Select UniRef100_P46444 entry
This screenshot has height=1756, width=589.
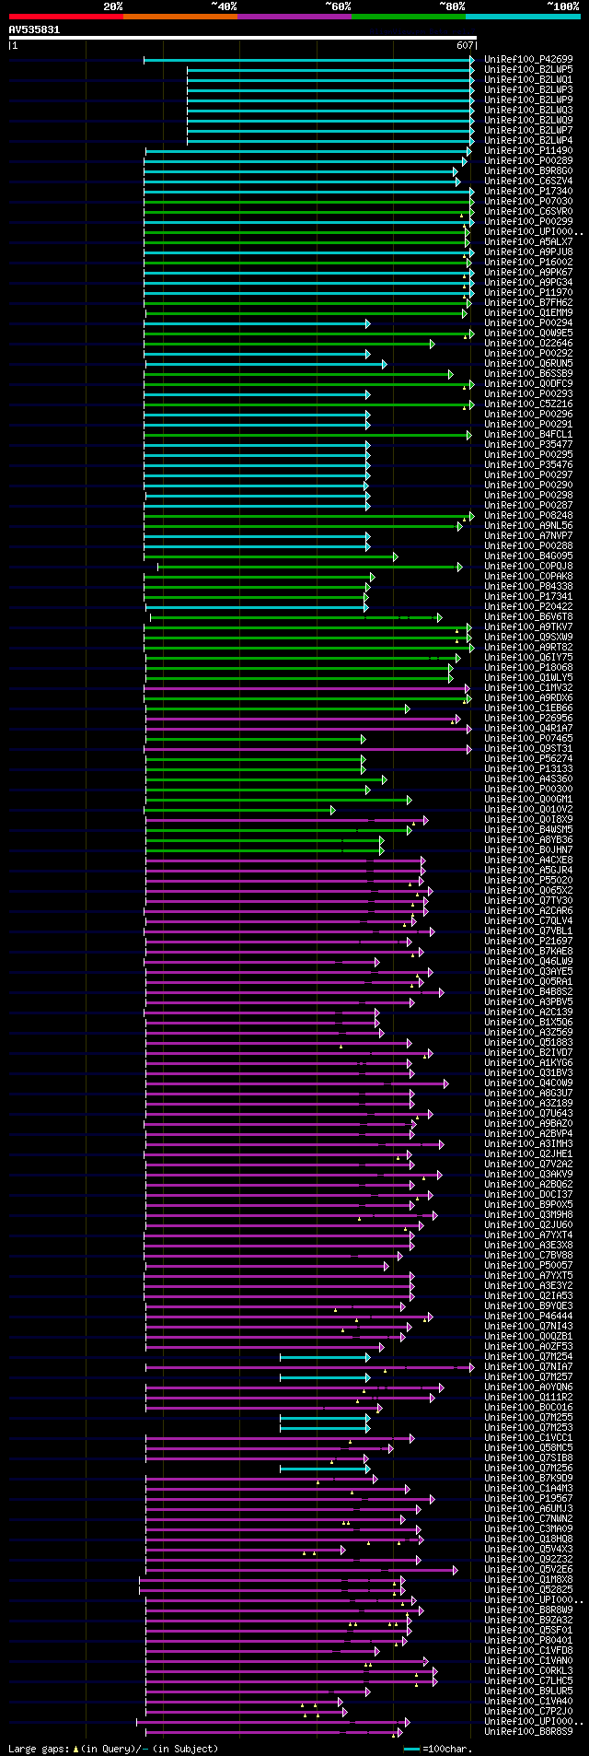[528, 1316]
